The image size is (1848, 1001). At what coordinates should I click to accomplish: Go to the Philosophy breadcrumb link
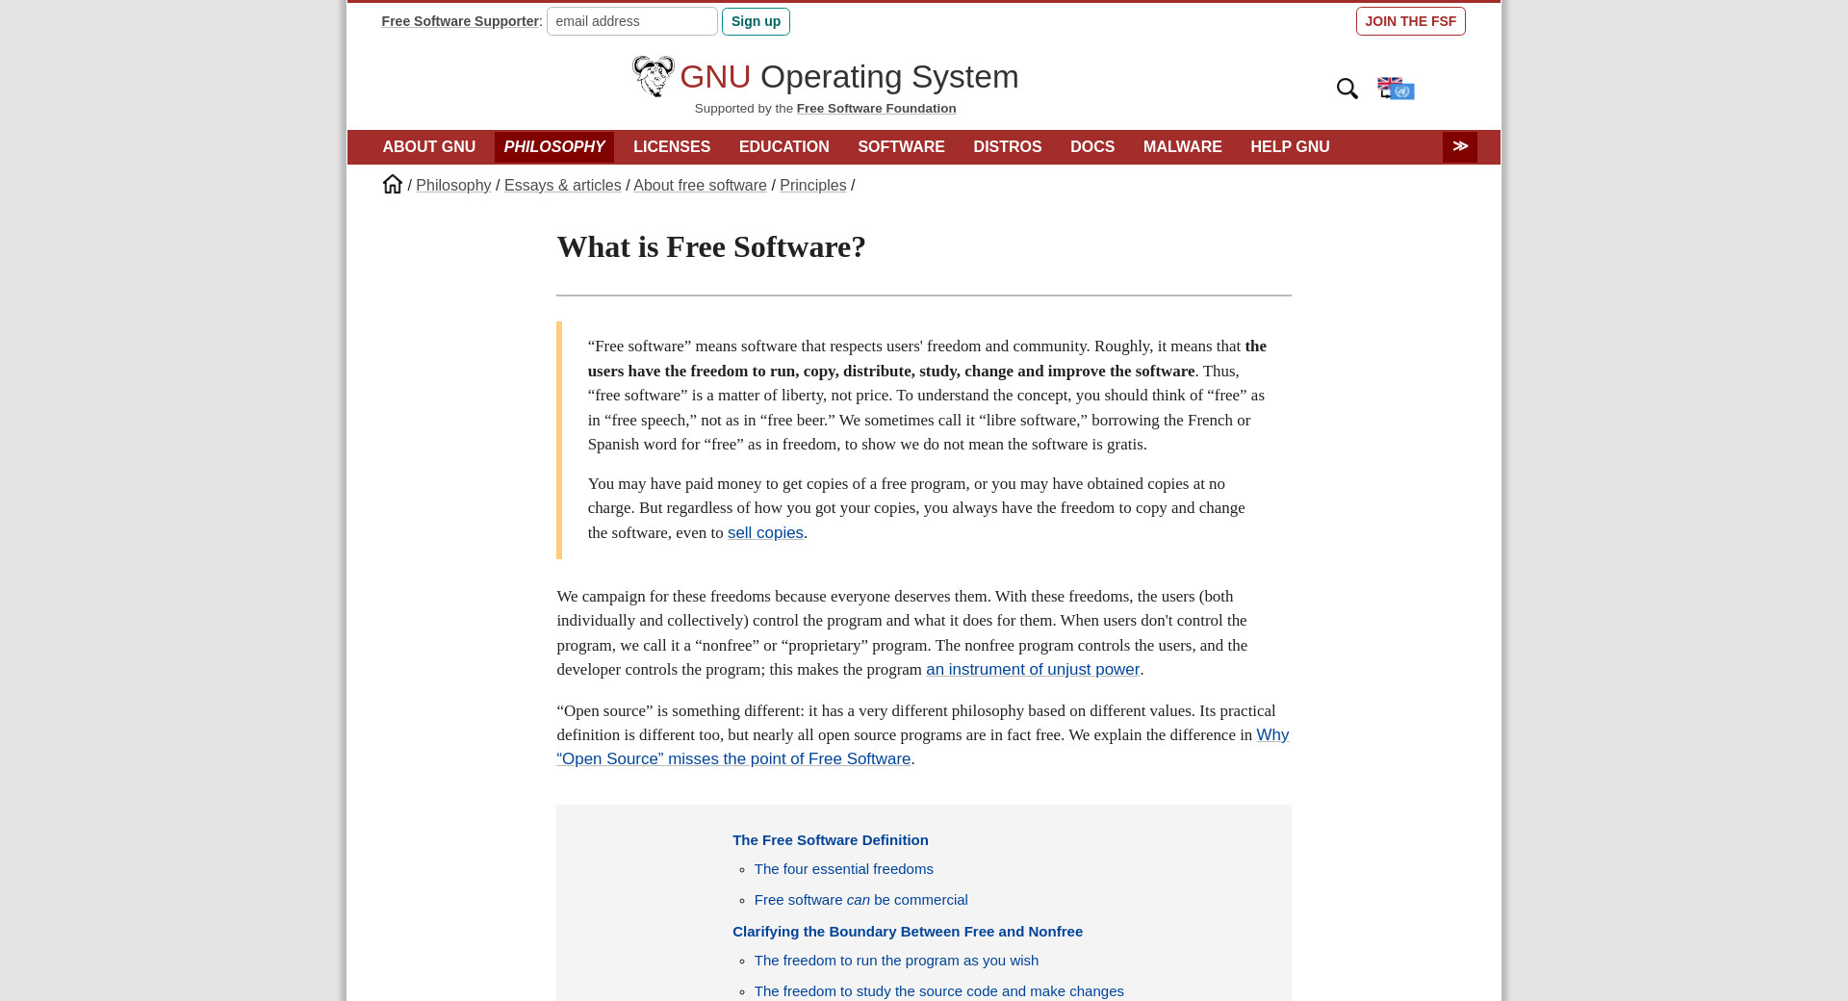click(453, 186)
